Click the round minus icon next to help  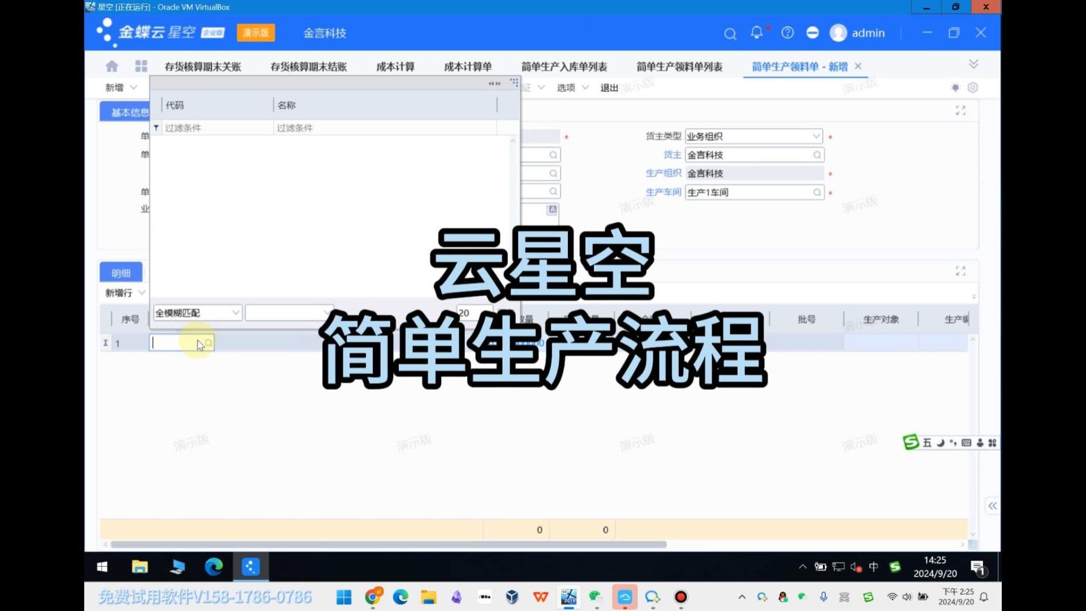point(812,33)
